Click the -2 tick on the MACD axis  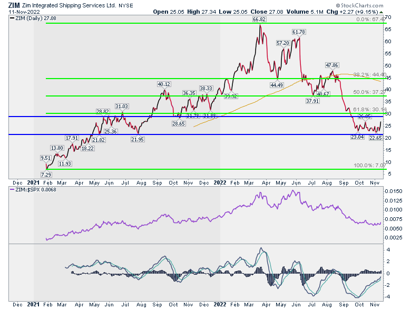[387, 285]
